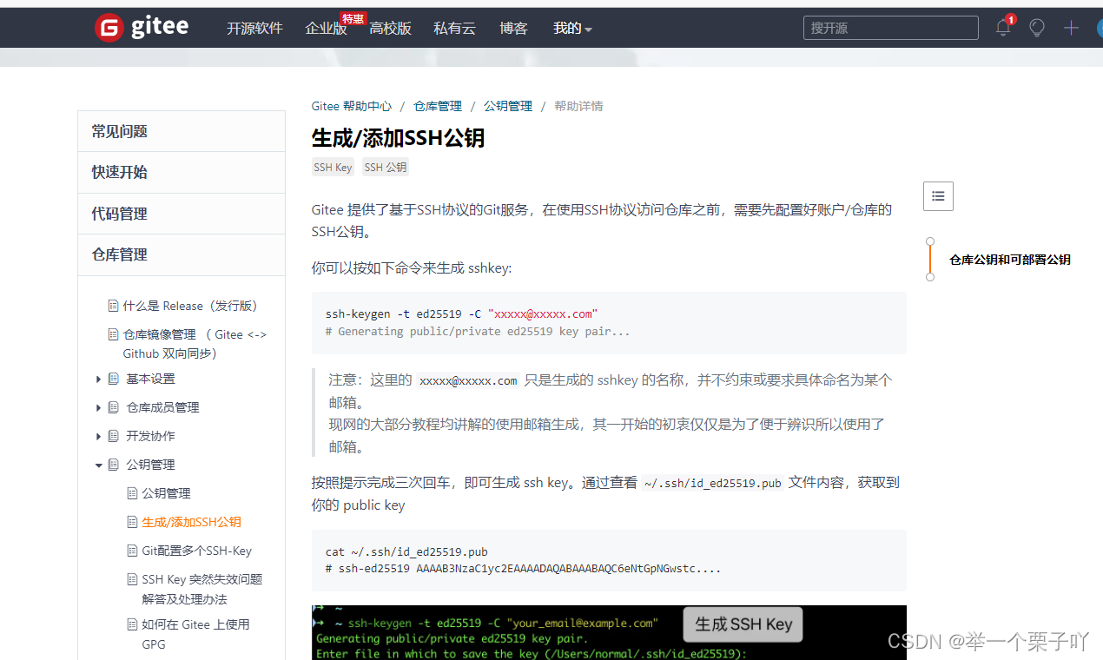Click document icon beside 生成/添加SSH公钥
The image size is (1103, 660).
click(x=132, y=522)
